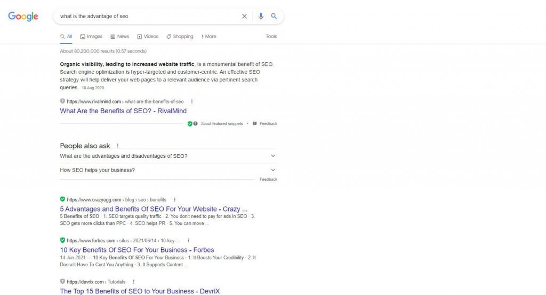
Task: Open three-dot menu next to forbes.com result
Action: [x=188, y=240]
